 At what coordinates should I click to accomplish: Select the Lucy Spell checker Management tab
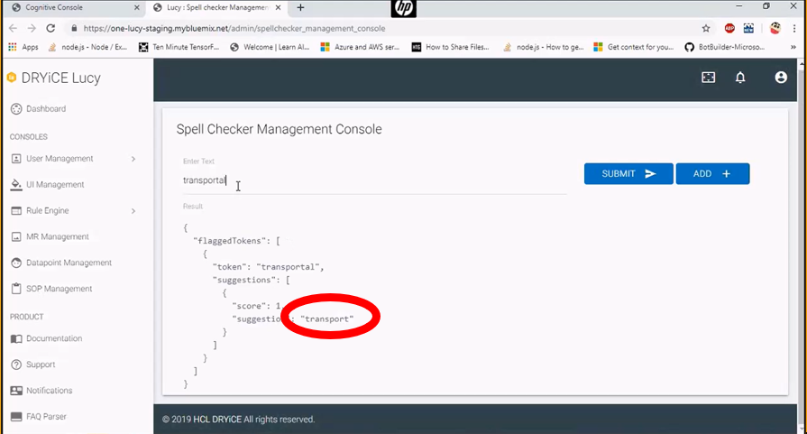tap(217, 8)
